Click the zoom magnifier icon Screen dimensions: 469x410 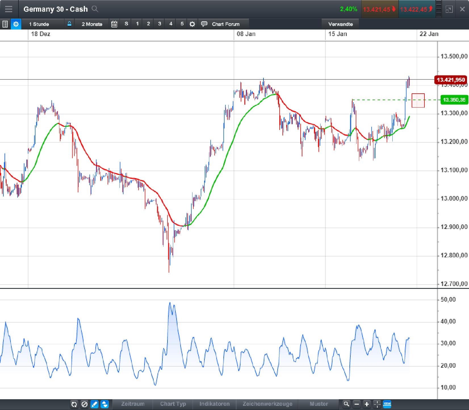click(x=346, y=404)
